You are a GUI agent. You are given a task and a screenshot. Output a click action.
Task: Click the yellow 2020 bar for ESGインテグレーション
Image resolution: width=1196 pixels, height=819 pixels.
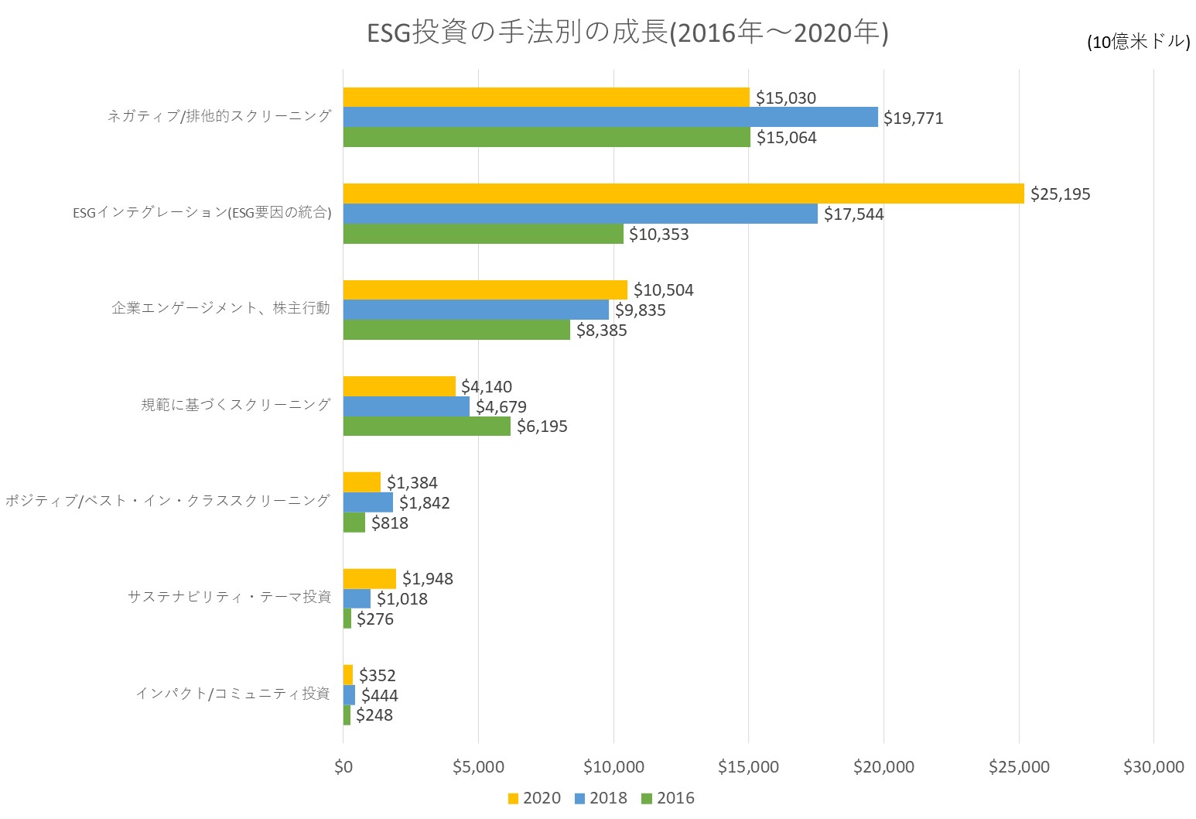pos(684,194)
